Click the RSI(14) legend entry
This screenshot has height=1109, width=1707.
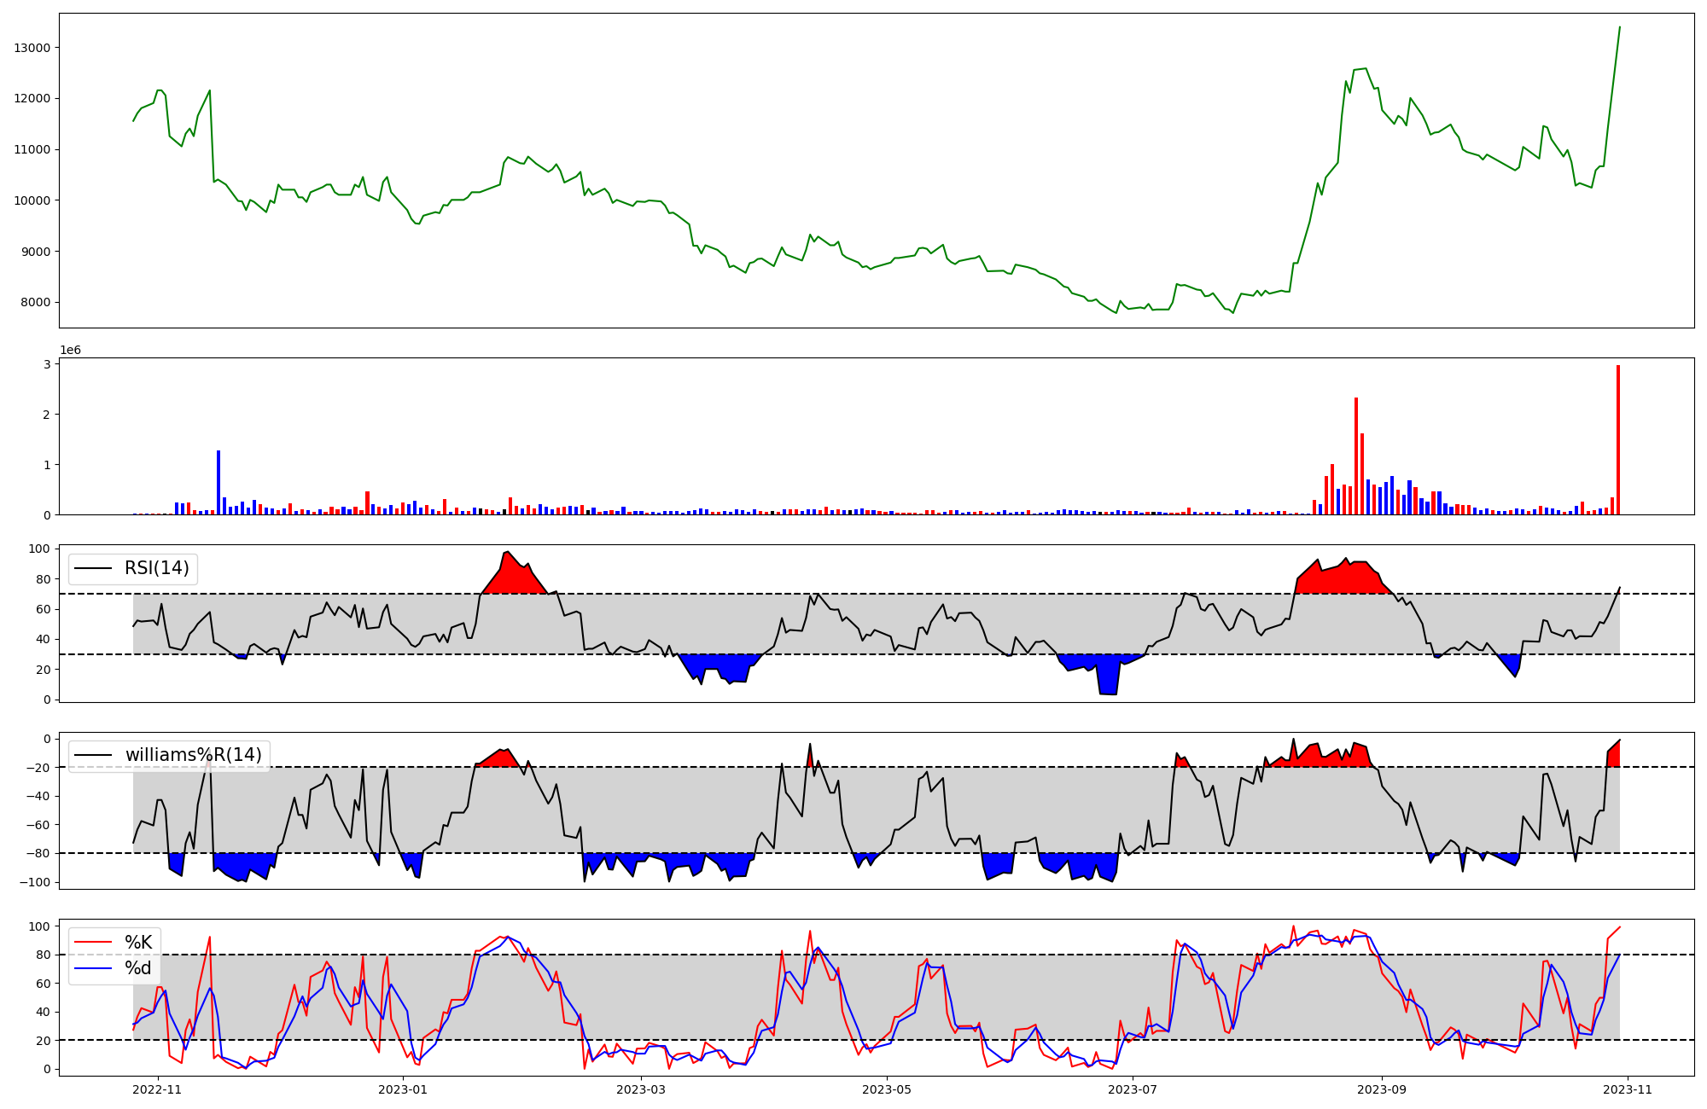[x=156, y=568]
